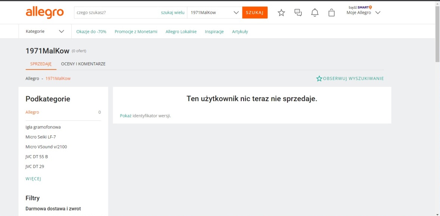Select 'Allegro' under Podkategorie
This screenshot has height=216, width=440.
click(x=32, y=112)
